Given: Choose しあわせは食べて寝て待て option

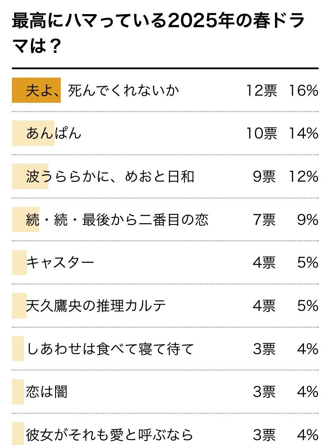Looking at the screenshot, I should coord(165,349).
